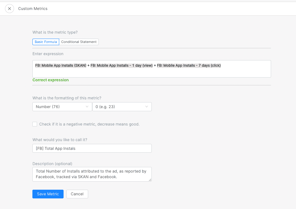This screenshot has height=209, width=296.
Task: Close the Custom Metrics panel
Action: 9,9
